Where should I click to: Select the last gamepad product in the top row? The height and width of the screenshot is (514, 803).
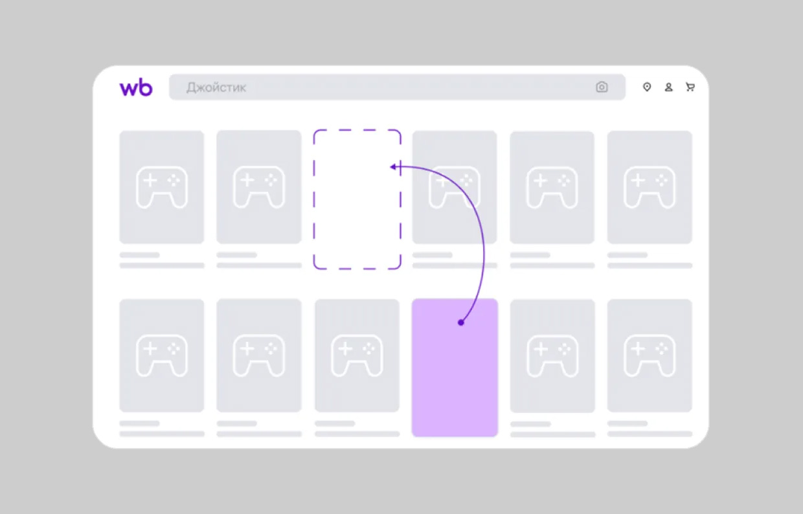(650, 187)
